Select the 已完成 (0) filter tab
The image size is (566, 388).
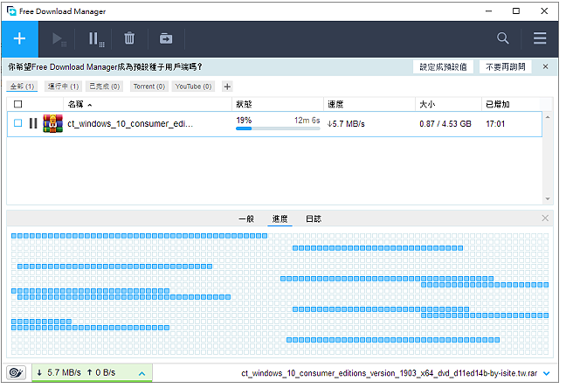point(105,87)
